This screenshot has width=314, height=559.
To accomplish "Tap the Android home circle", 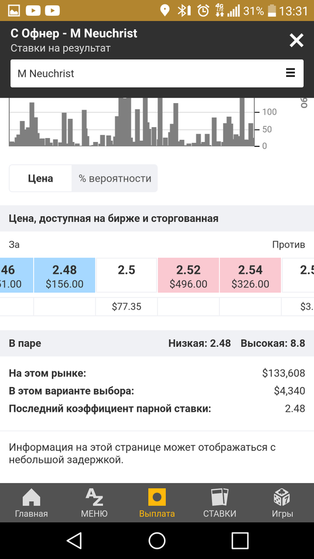I will point(157,540).
